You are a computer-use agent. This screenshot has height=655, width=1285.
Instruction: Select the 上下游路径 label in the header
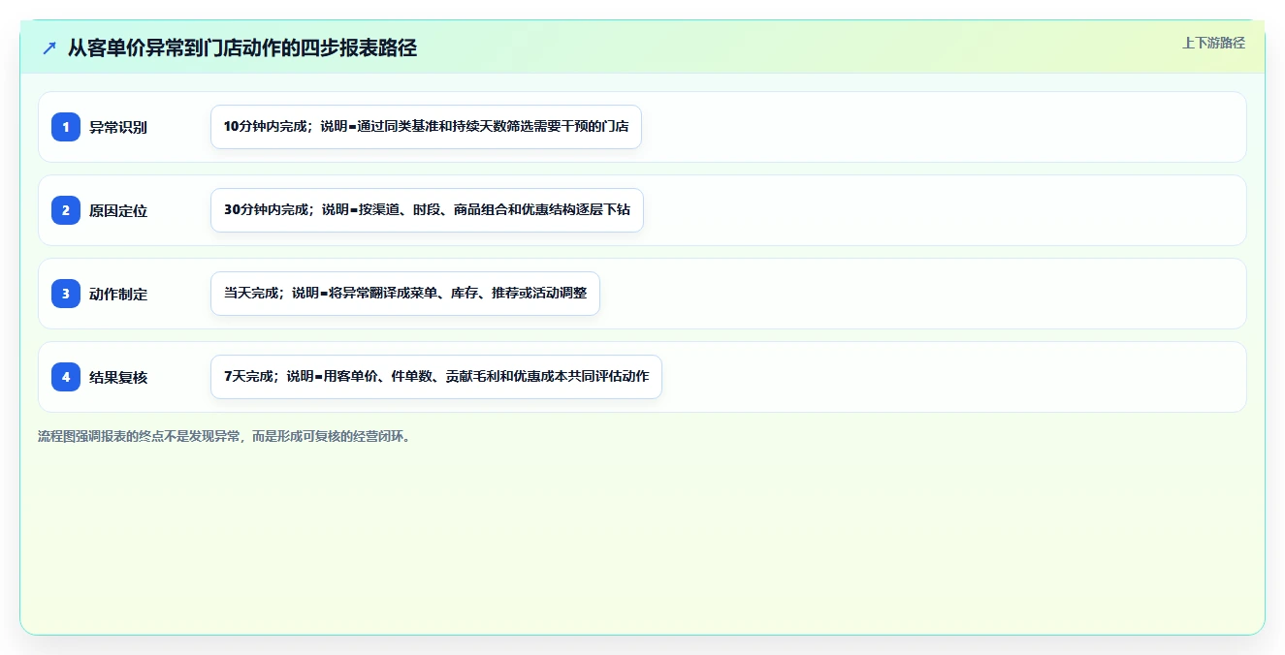[1213, 43]
